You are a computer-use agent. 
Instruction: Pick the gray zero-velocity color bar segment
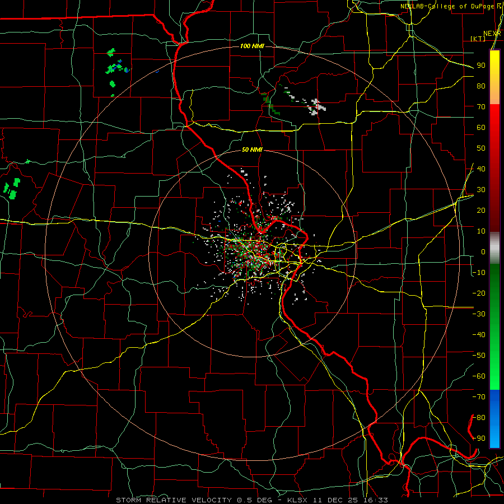pos(494,248)
